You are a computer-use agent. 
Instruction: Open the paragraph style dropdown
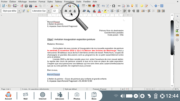tap(19, 11)
